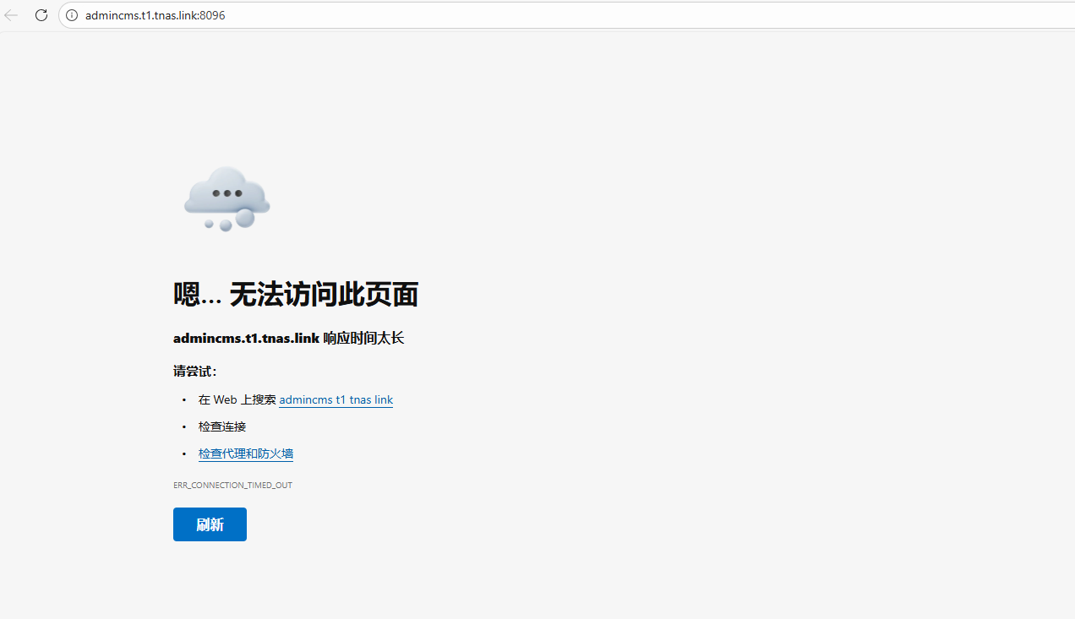Click the 检查连接 bullet text
This screenshot has width=1075, height=619.
[x=222, y=426]
